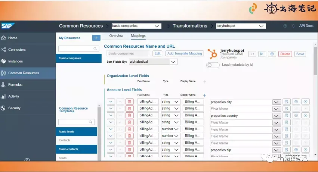Screen dimensions: 318x172
Task: Delete the field mapped to properties.zip
Action: pyautogui.click(x=129, y=150)
